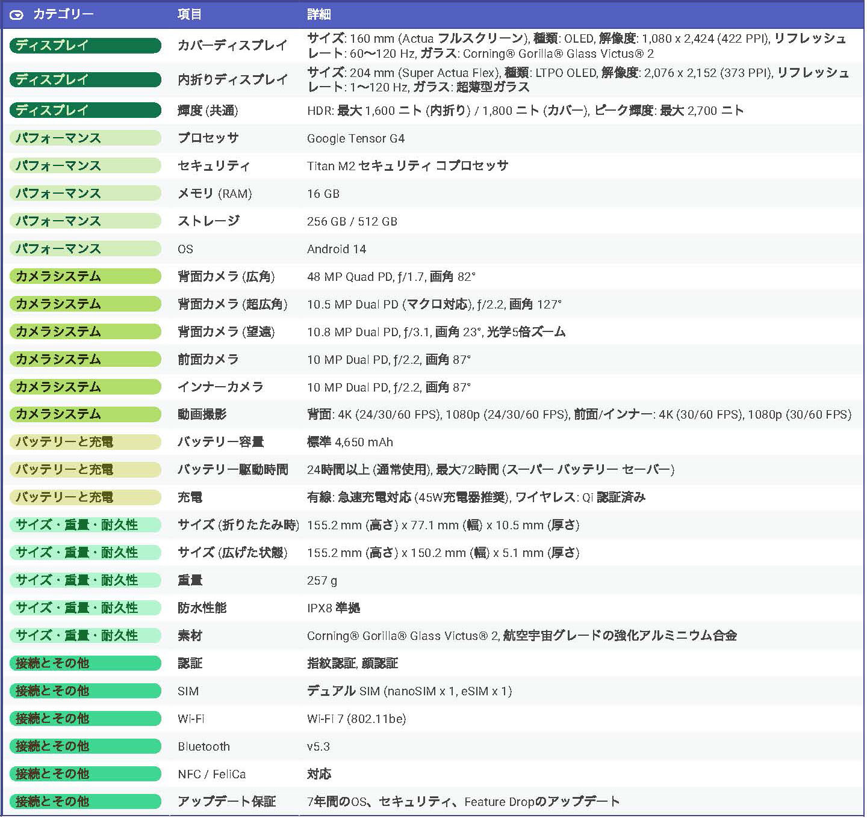Image resolution: width=867 pixels, height=818 pixels.
Task: Click the 10.5 mm (厚さ) folded size detail
Action: tap(443, 525)
